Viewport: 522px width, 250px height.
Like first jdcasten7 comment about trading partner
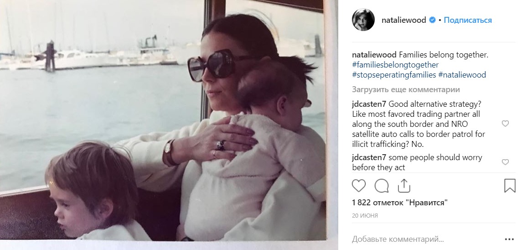(x=505, y=124)
